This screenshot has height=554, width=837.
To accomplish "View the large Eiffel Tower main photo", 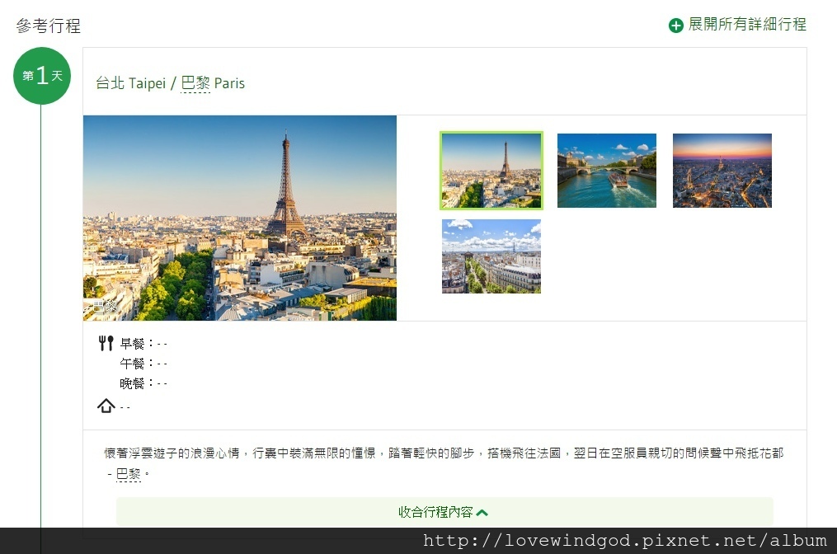I will pyautogui.click(x=240, y=218).
